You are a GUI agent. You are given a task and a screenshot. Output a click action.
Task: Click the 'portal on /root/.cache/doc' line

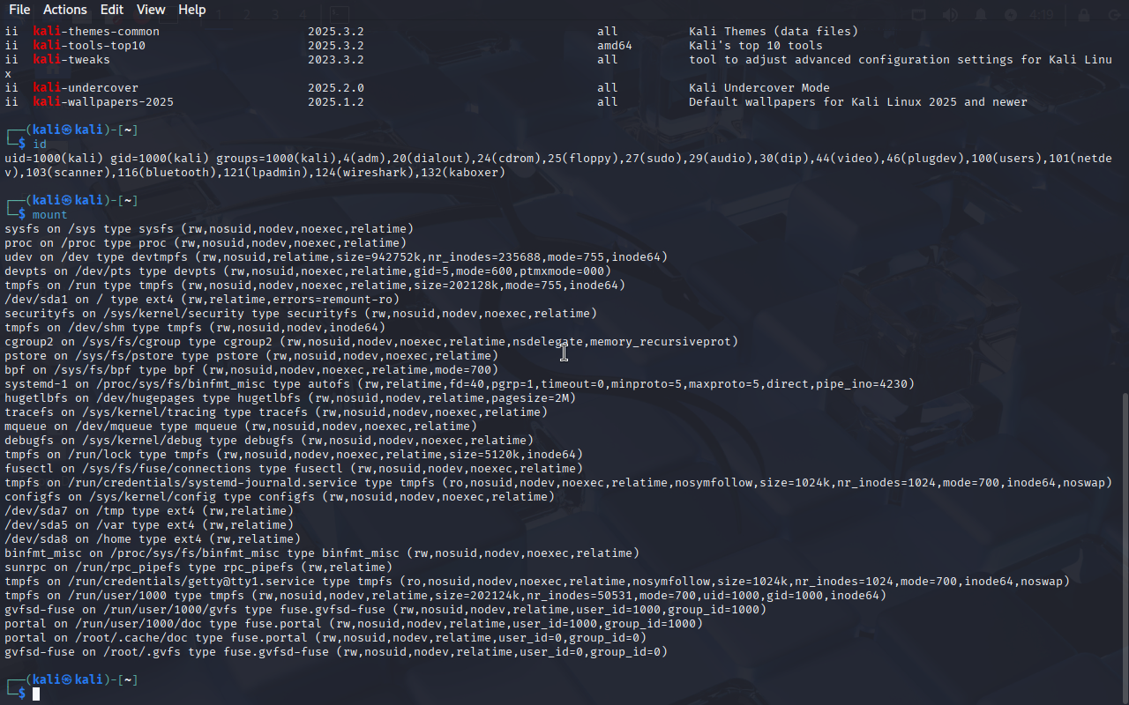[325, 638]
